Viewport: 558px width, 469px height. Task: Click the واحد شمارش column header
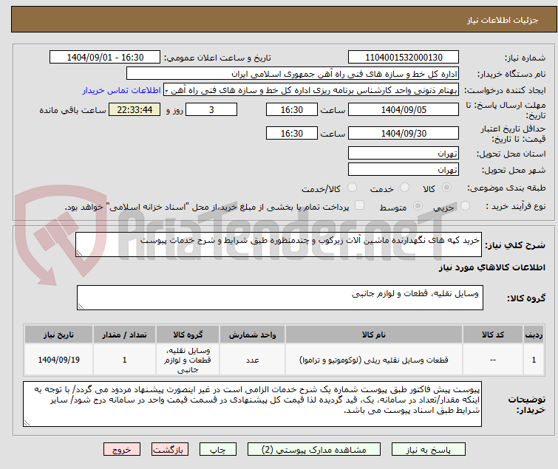tap(252, 335)
